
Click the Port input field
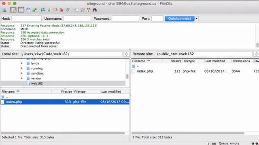[x=157, y=19]
